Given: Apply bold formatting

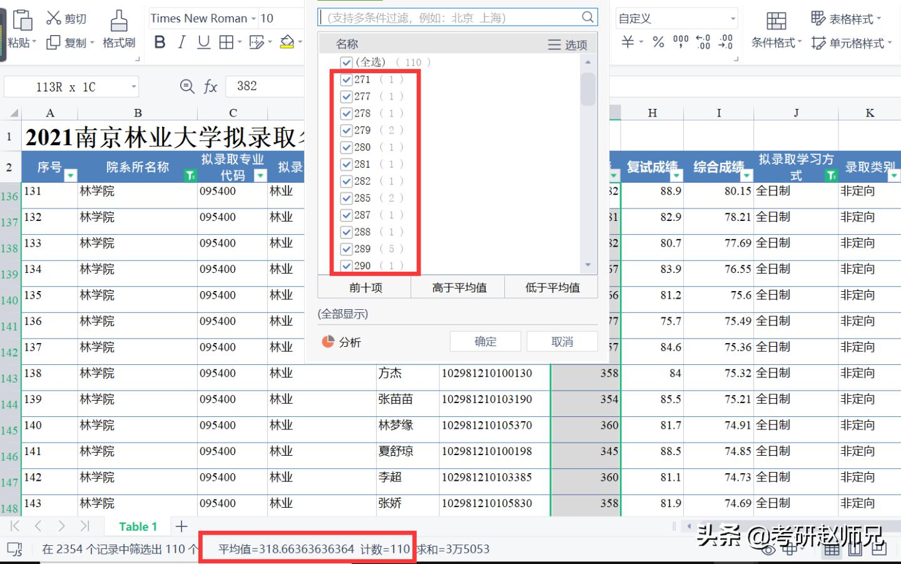Looking at the screenshot, I should click(x=160, y=42).
